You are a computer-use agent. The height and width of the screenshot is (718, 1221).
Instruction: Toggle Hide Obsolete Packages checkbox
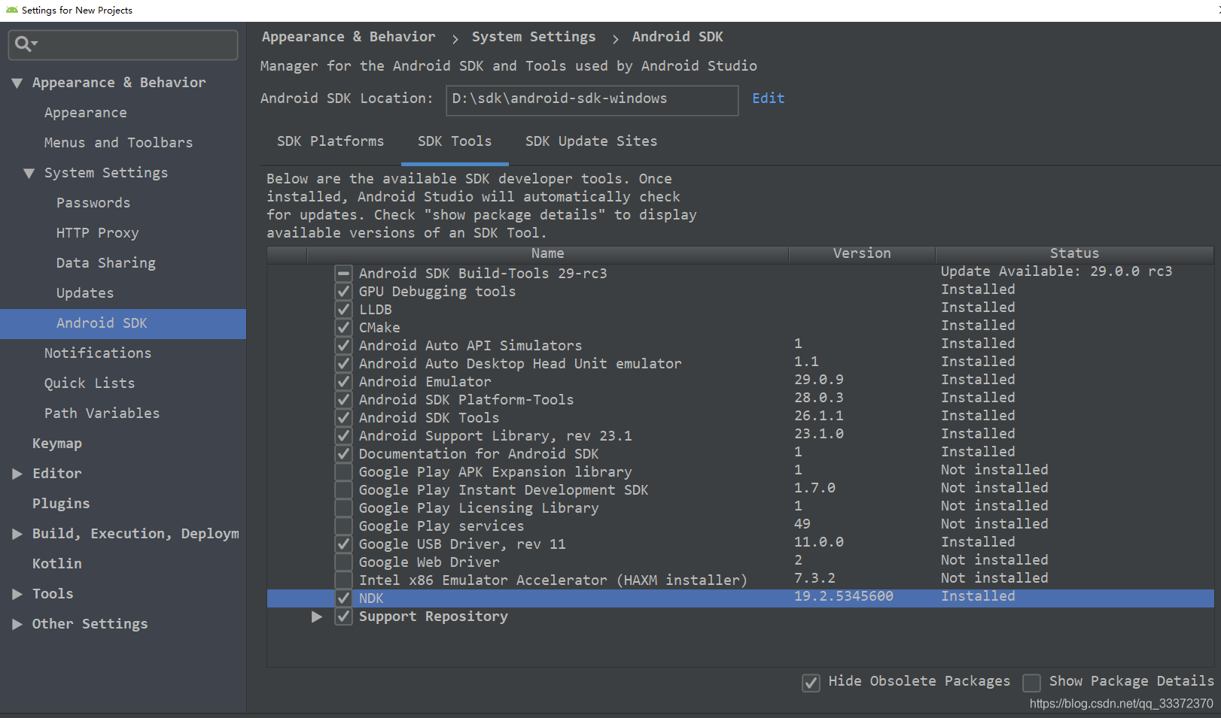[x=811, y=683]
